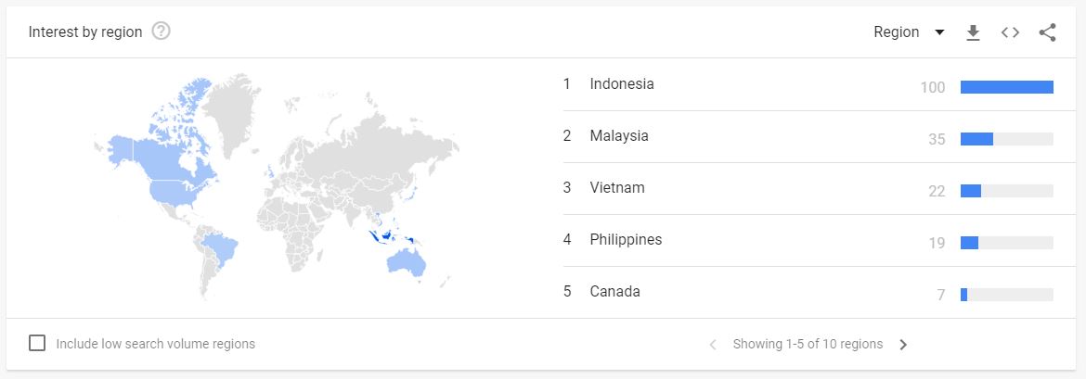Click the previous page arrow

[713, 345]
